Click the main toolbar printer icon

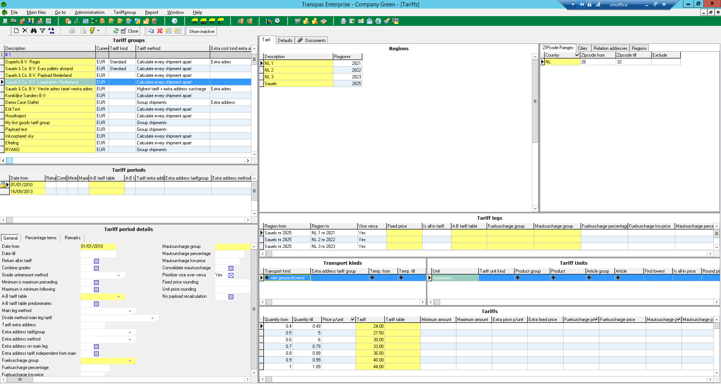click(343, 21)
